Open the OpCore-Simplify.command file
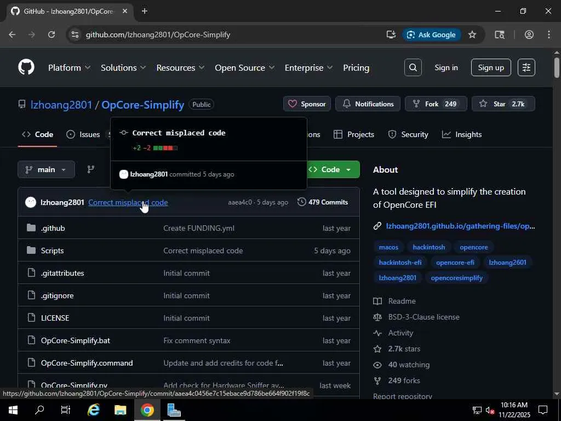The image size is (561, 421). [x=87, y=363]
